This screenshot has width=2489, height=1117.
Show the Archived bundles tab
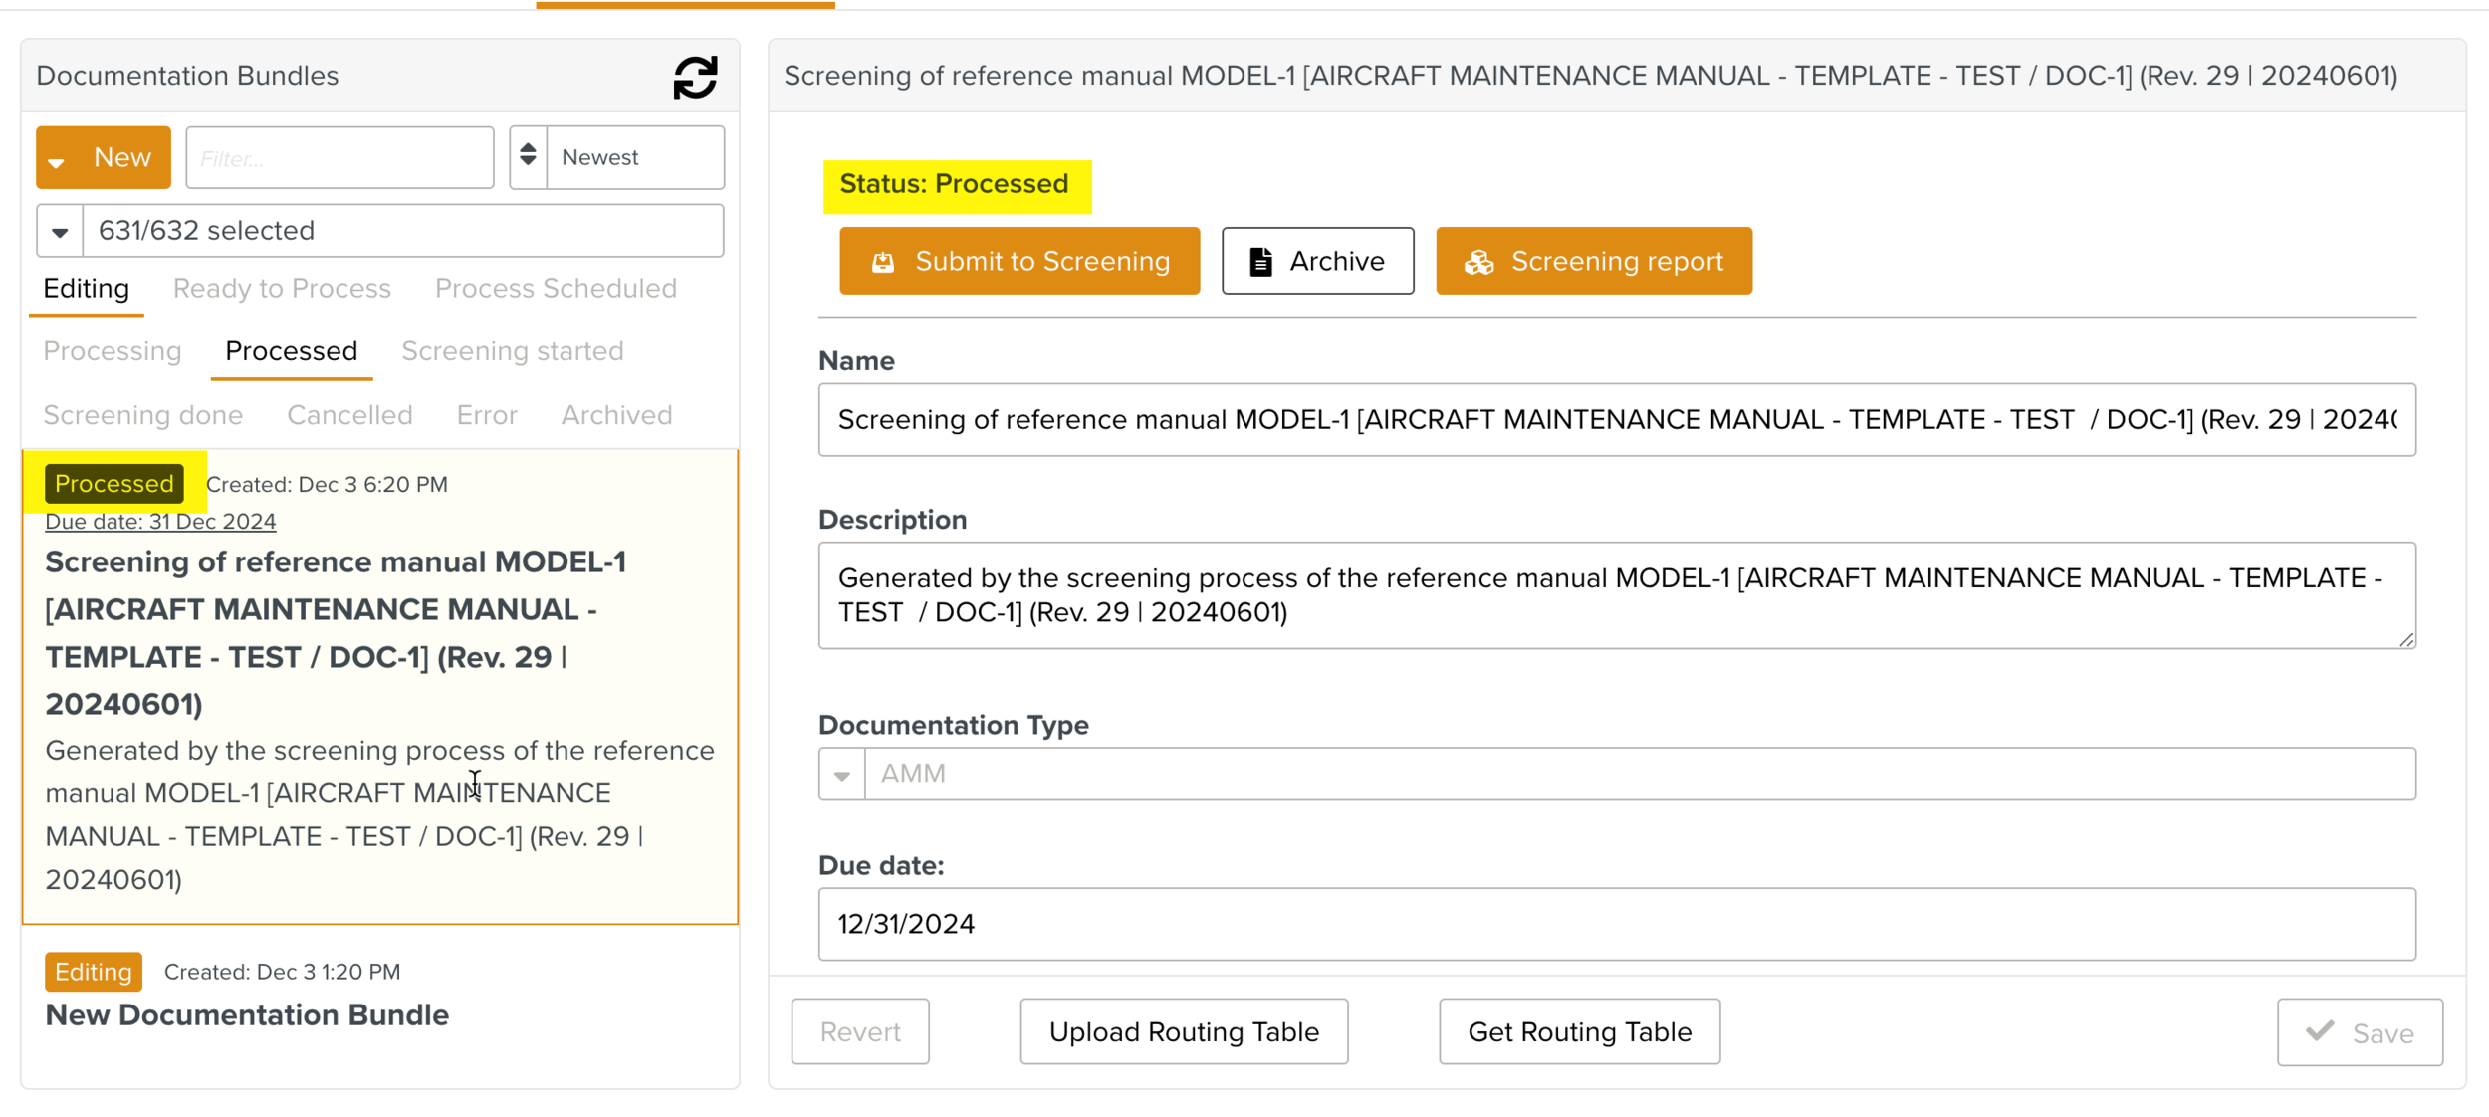point(616,415)
